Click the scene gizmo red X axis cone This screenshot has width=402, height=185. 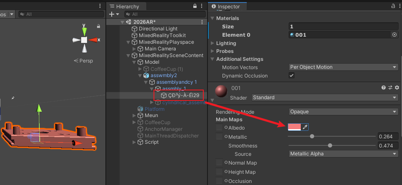(x=93, y=40)
